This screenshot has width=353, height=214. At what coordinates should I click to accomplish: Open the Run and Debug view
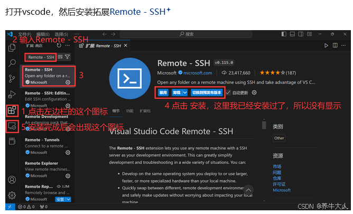coord(12,95)
